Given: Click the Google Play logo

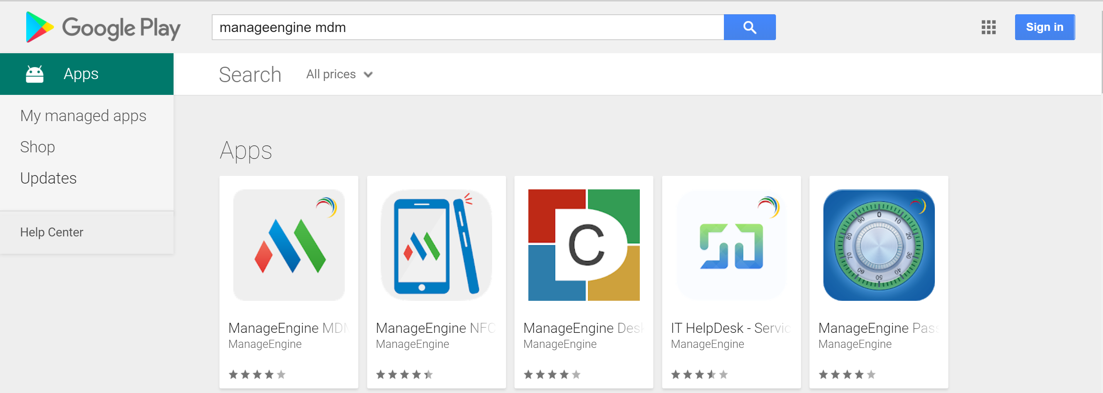Looking at the screenshot, I should pyautogui.click(x=103, y=28).
